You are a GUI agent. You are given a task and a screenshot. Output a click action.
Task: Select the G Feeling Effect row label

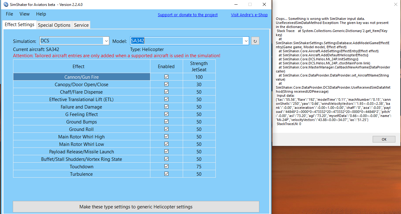(x=82, y=114)
